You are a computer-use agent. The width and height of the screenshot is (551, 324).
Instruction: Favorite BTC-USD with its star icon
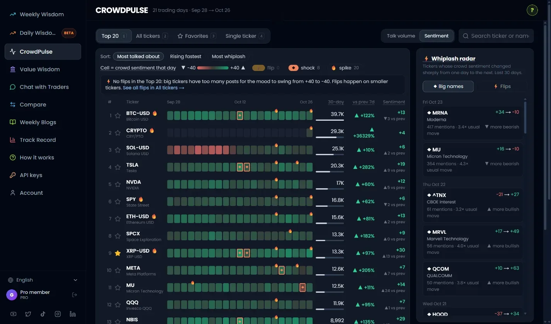coord(118,116)
